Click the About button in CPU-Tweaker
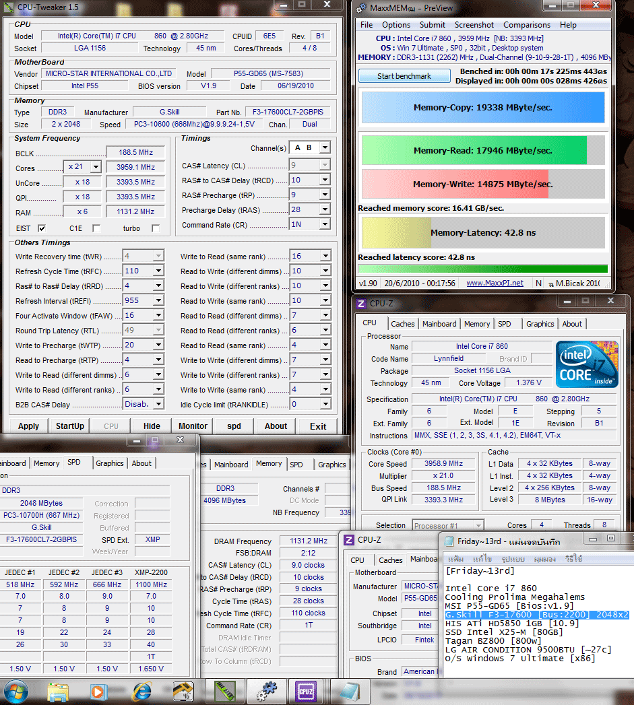Image resolution: width=634 pixels, height=705 pixels. pyautogui.click(x=276, y=426)
